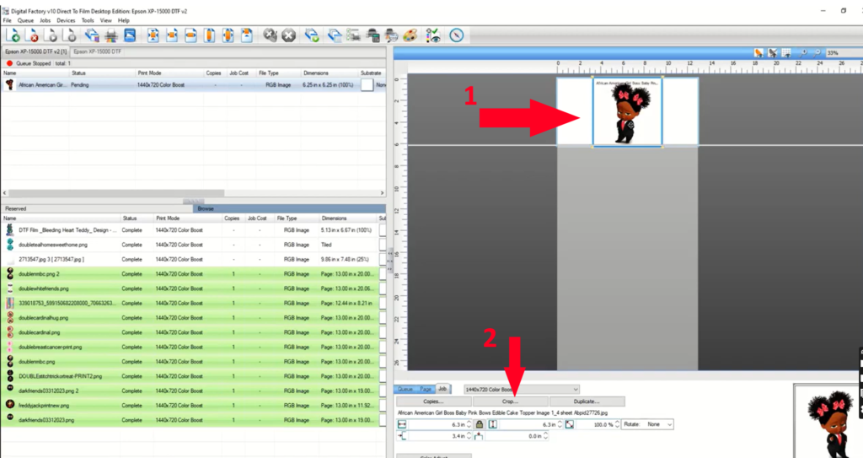Switch to the Reserved tab

[97, 209]
